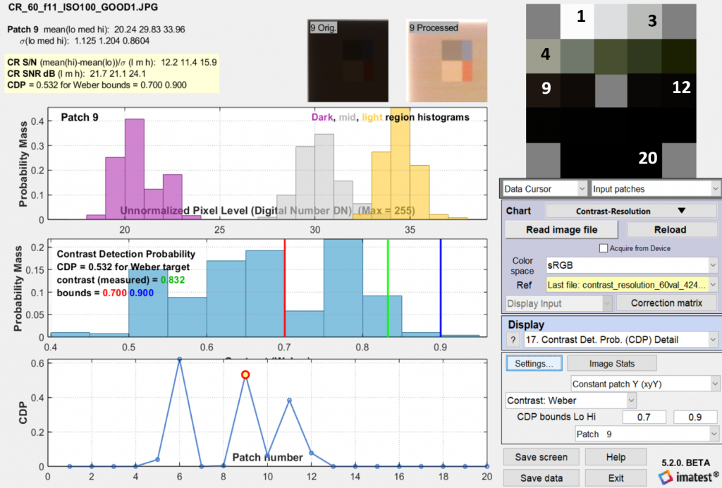Open the display type dropdown showing CDP Detail

click(x=620, y=340)
